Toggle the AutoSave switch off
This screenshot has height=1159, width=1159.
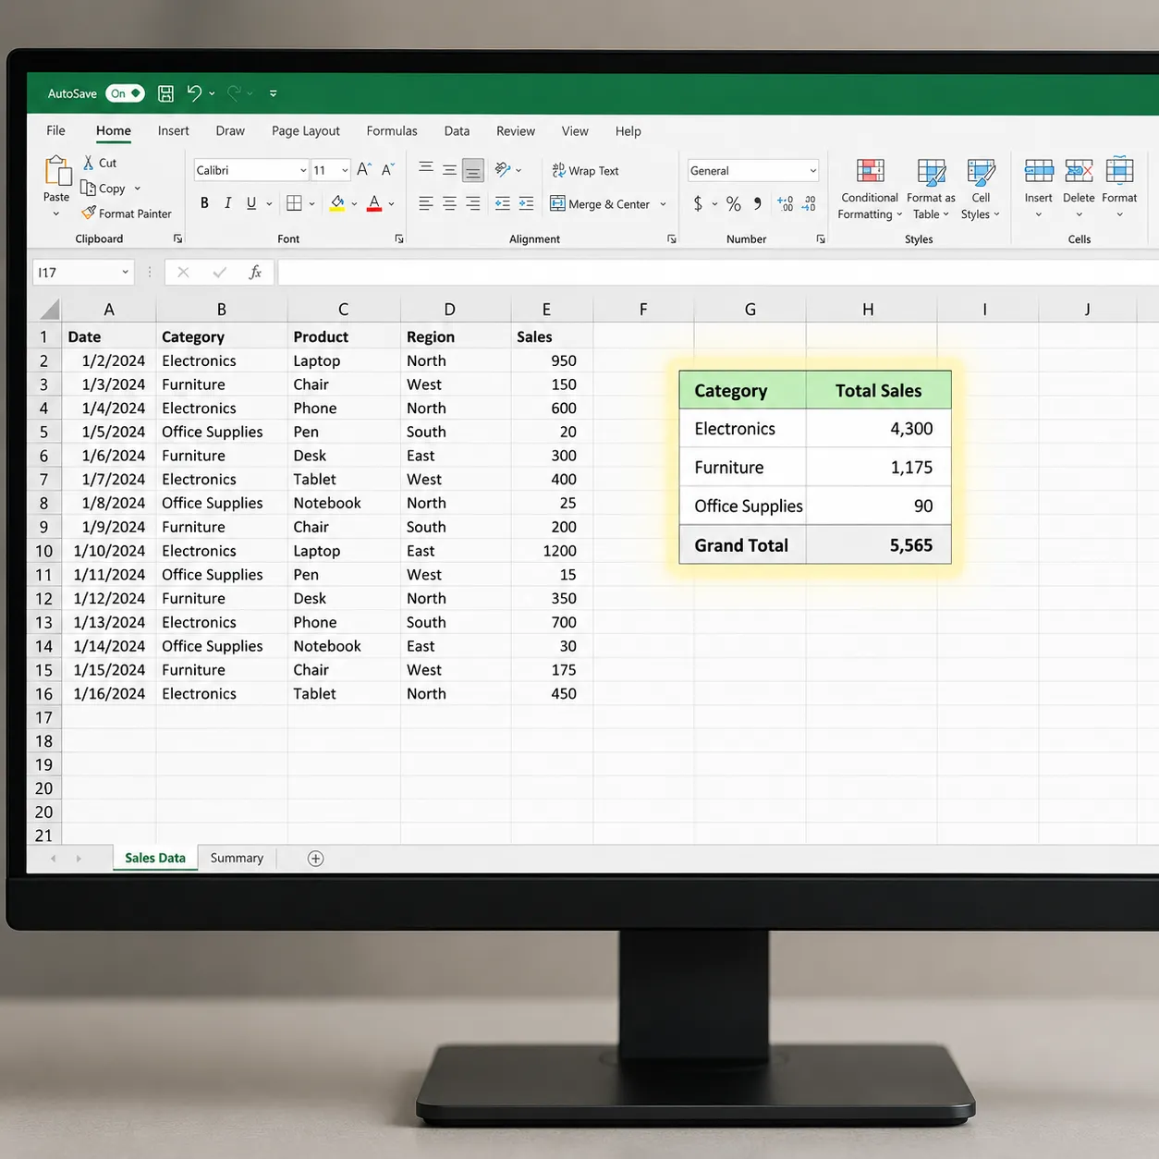125,93
